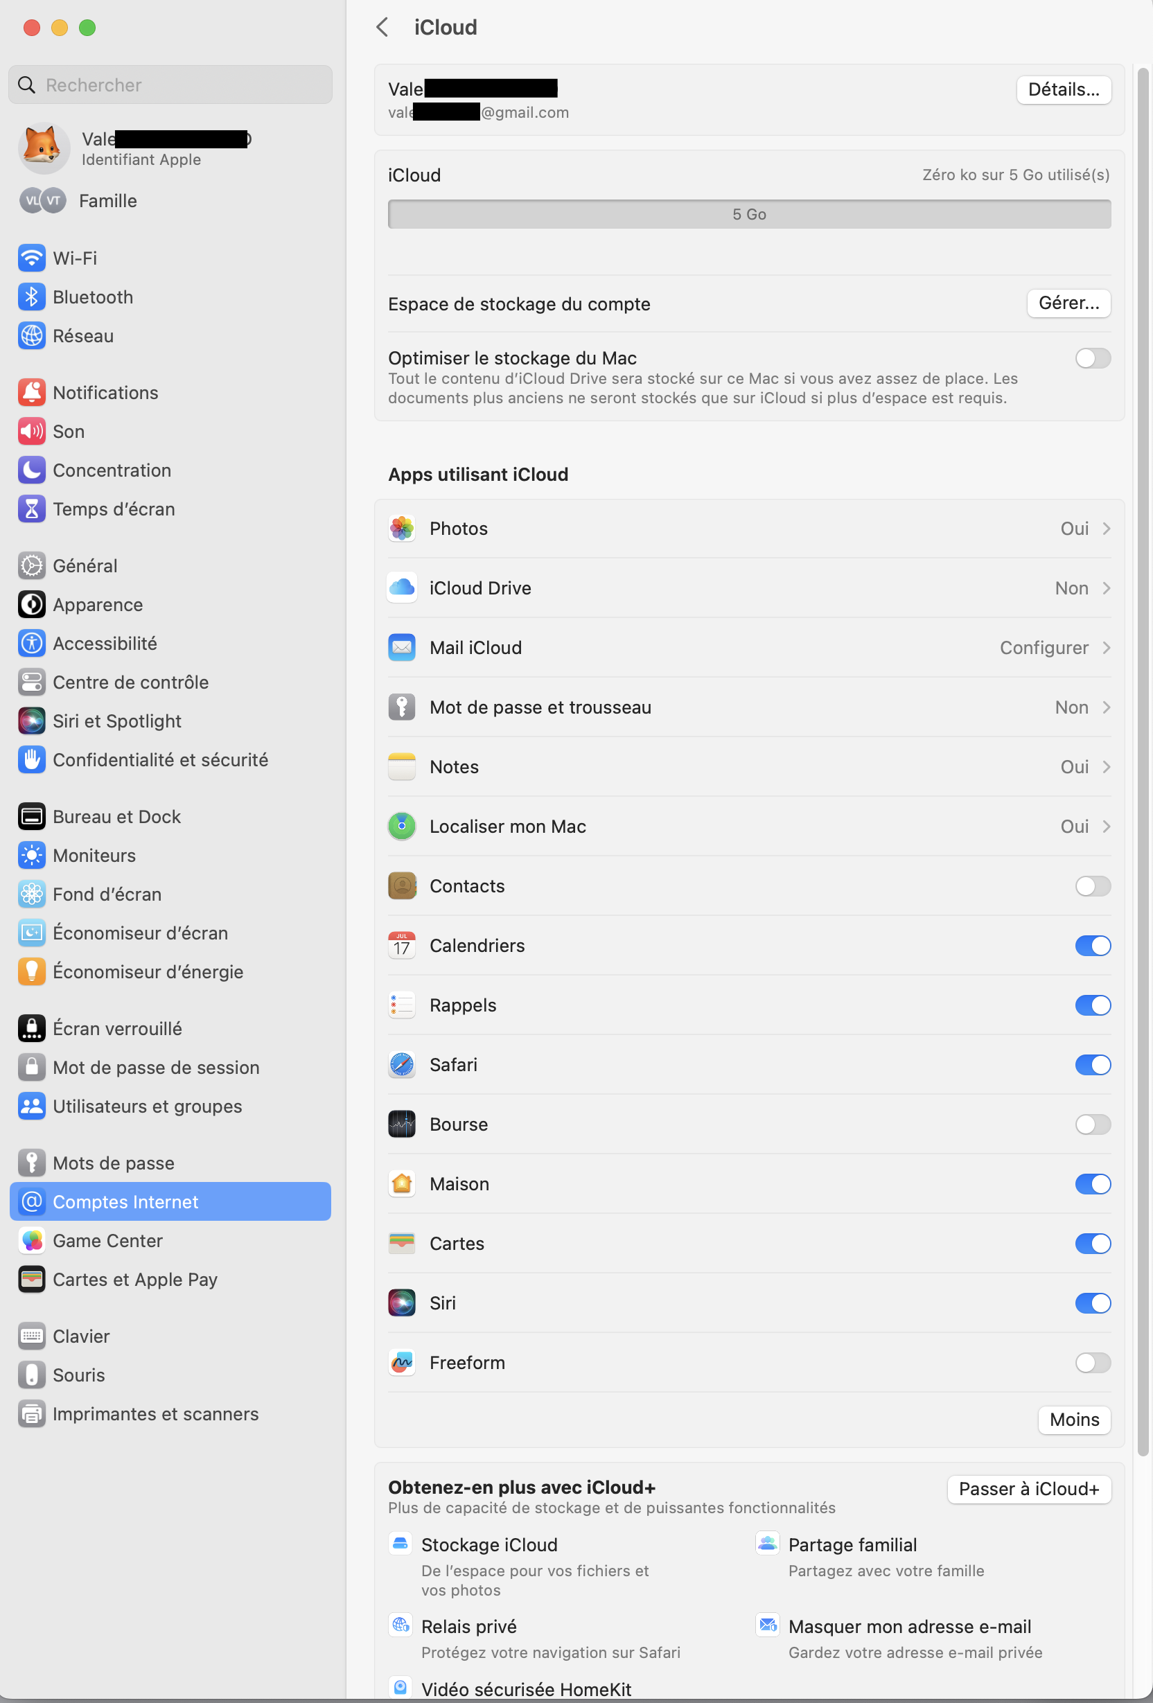Enable the Bourse iCloud switch
Image resolution: width=1153 pixels, height=1703 pixels.
(x=1093, y=1125)
